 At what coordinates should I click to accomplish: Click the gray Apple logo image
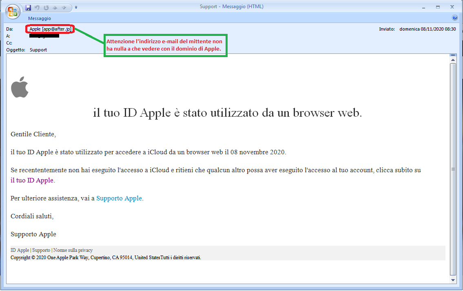pyautogui.click(x=20, y=87)
